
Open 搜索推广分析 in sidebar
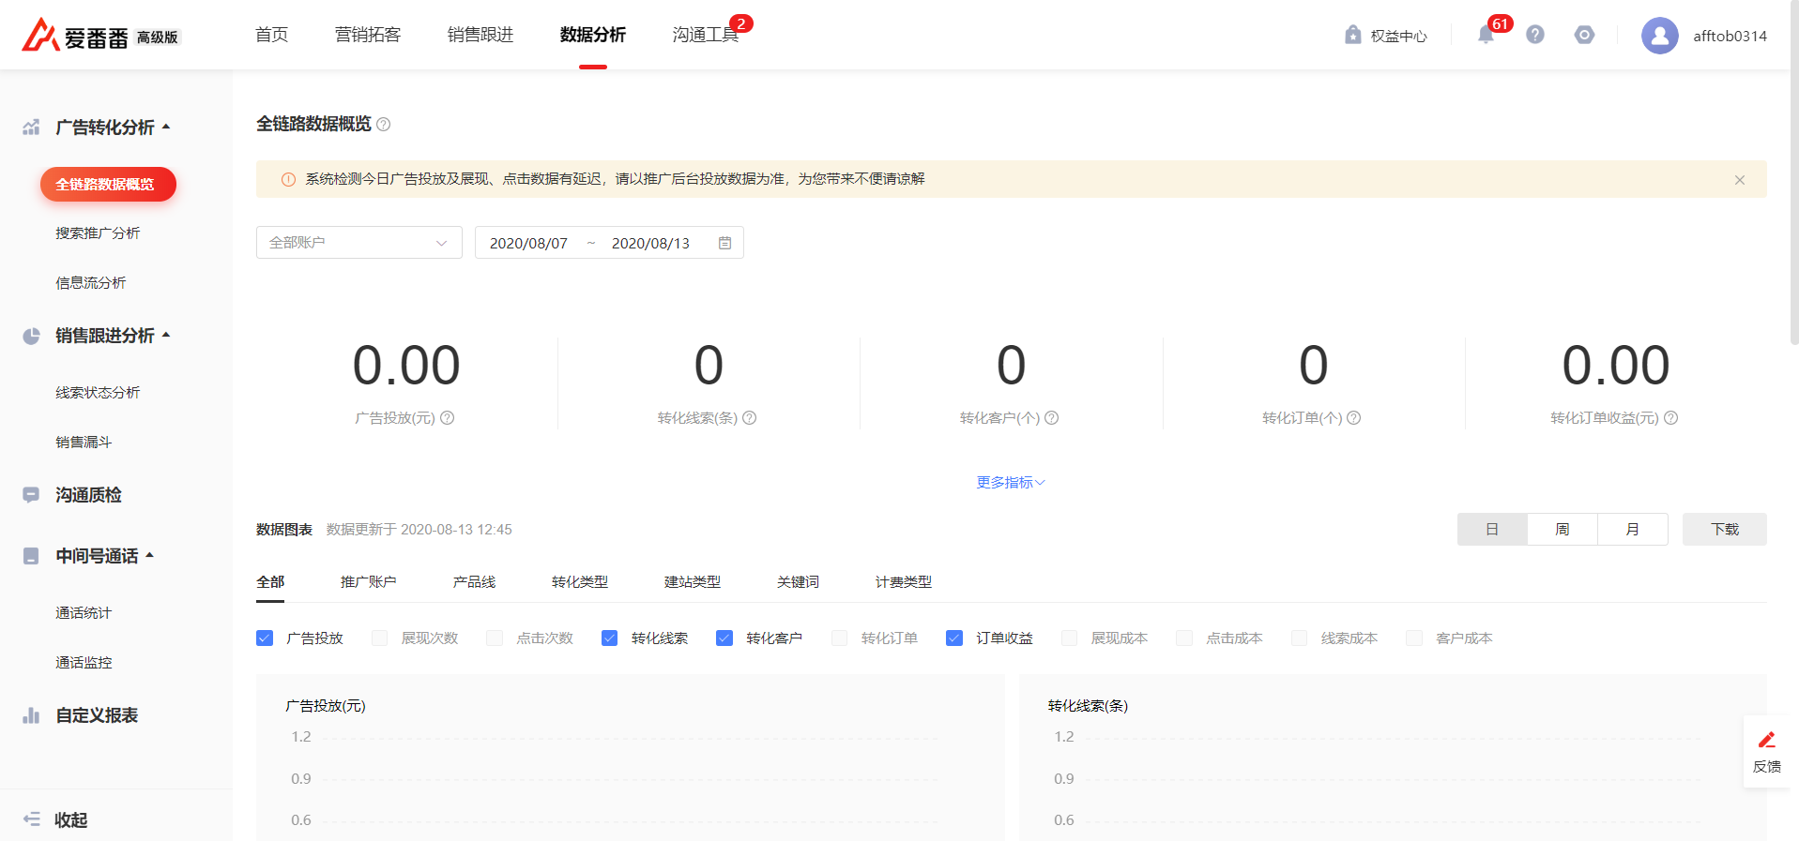coord(98,233)
